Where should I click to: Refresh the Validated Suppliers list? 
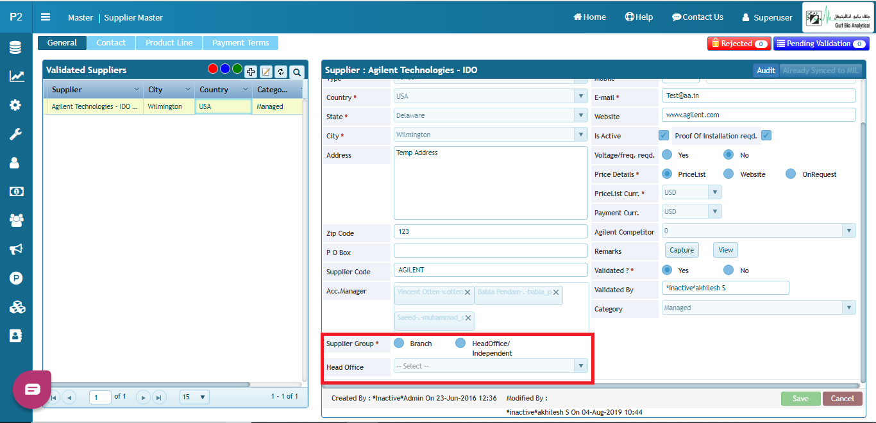pyautogui.click(x=280, y=72)
